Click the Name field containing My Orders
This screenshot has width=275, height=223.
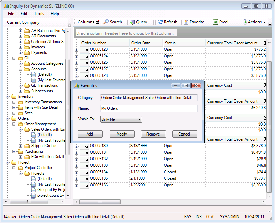149,108
